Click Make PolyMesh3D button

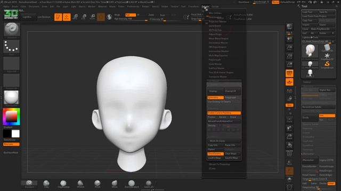click(323, 29)
